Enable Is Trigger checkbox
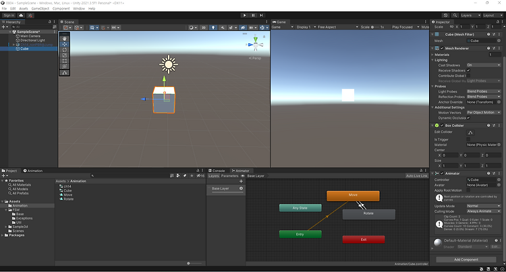The width and height of the screenshot is (506, 272). 468,140
